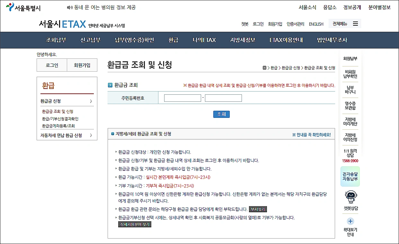Expand the 자동차세 연납 환급 신청 chevron
This screenshot has height=244, width=399.
tap(91, 135)
